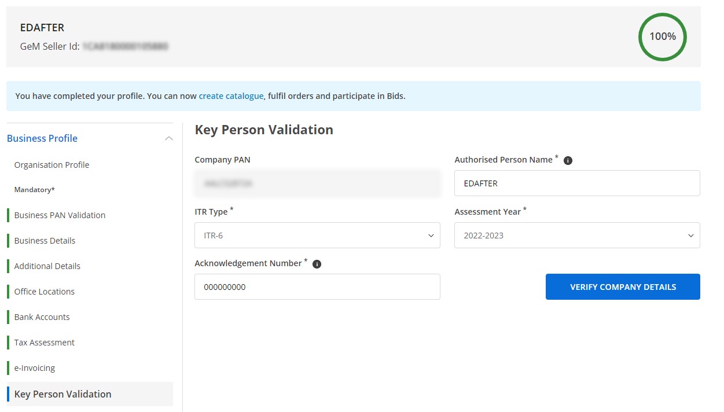Image resolution: width=724 pixels, height=412 pixels.
Task: Select Organisation Profile in the sidebar
Action: point(52,165)
